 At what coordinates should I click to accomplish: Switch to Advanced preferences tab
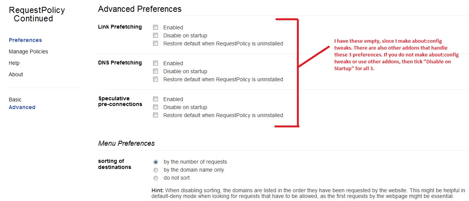(22, 107)
